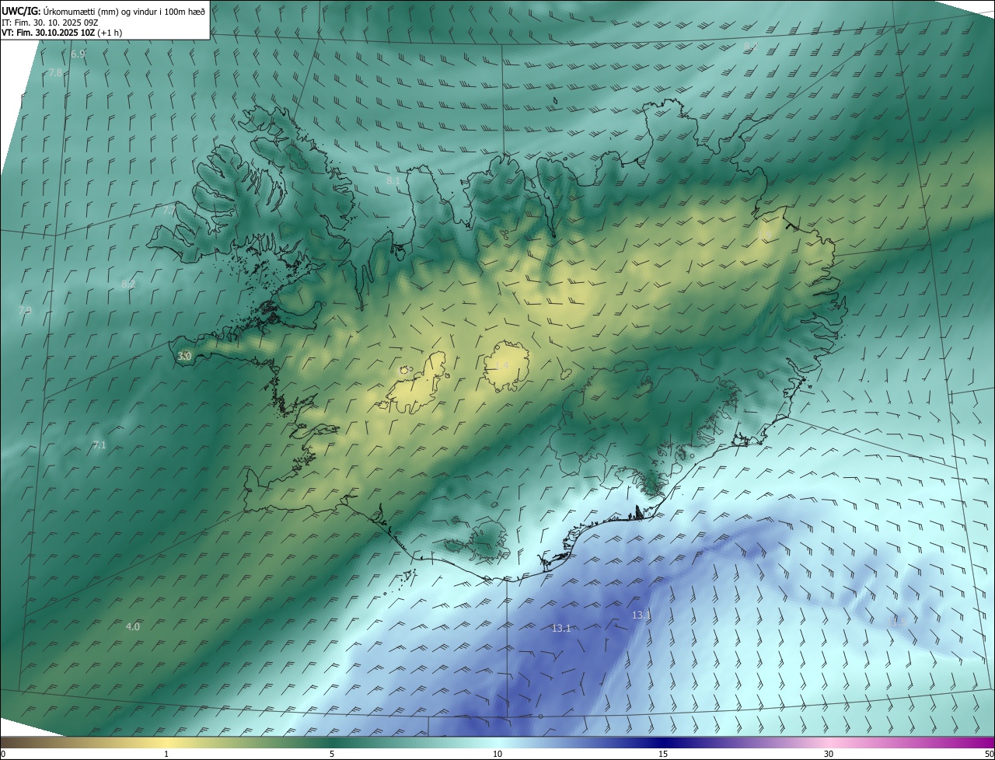Click the 6.9 value label on the map
The width and height of the screenshot is (995, 760).
click(78, 54)
